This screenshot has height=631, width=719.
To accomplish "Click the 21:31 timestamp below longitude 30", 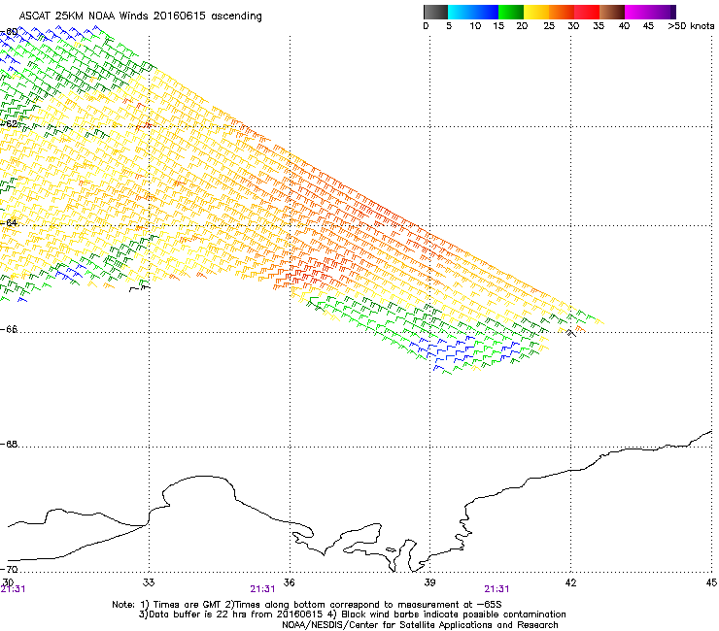I will point(13,589).
